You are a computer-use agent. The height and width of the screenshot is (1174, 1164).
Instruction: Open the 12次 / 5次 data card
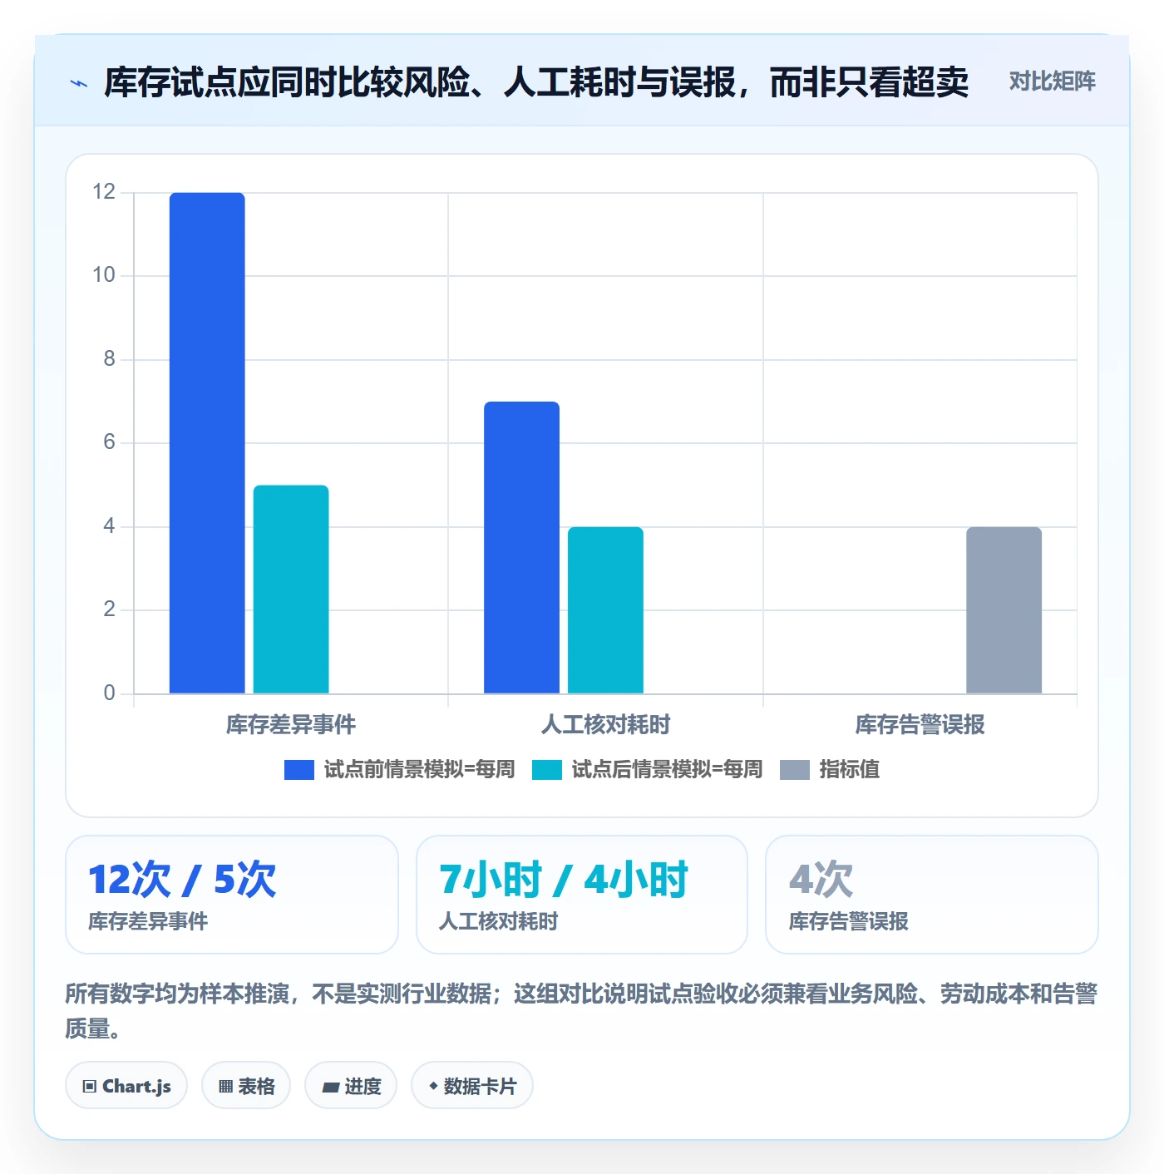232,895
